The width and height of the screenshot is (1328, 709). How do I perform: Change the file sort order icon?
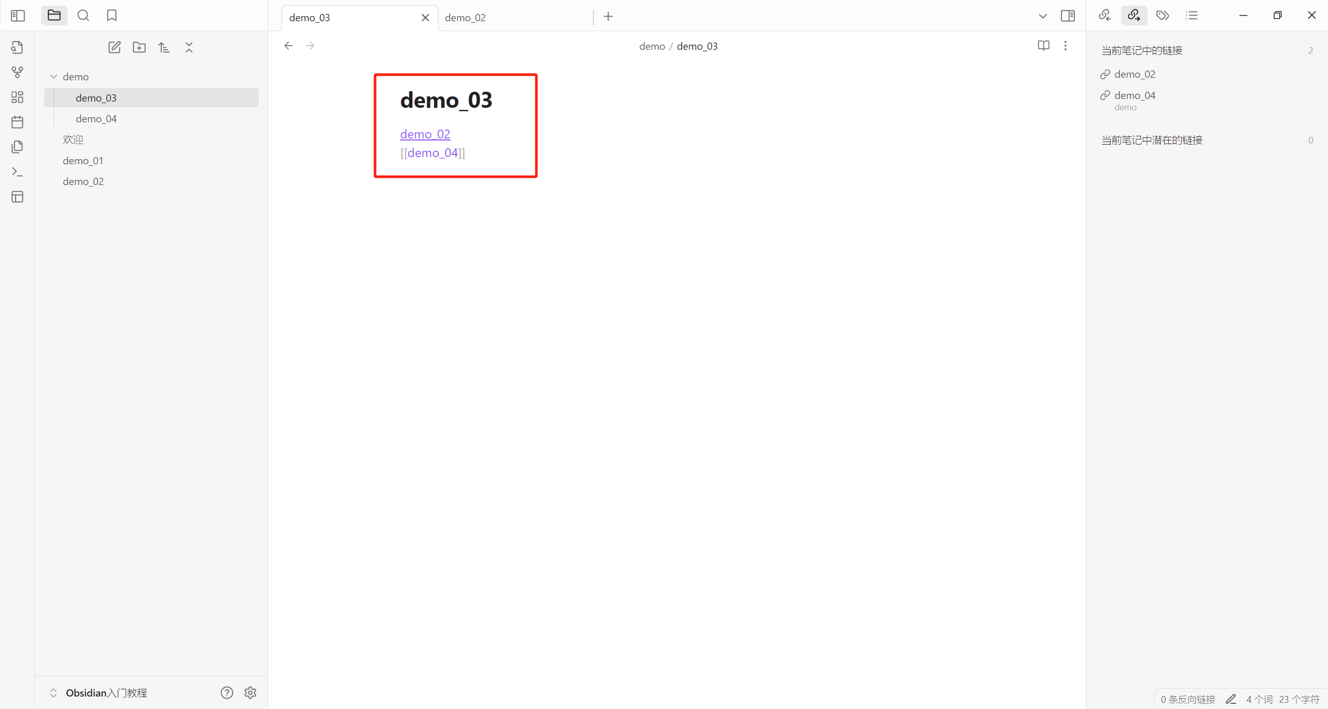[164, 48]
